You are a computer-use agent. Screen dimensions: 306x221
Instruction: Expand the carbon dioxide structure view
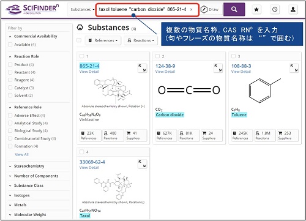tap(218, 68)
